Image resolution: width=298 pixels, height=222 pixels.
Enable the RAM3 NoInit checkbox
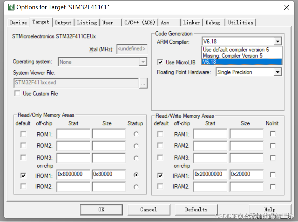tap(273, 158)
